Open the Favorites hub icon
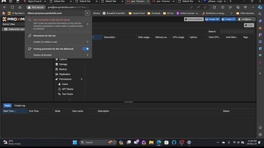264x148 pixels. pos(230,7)
